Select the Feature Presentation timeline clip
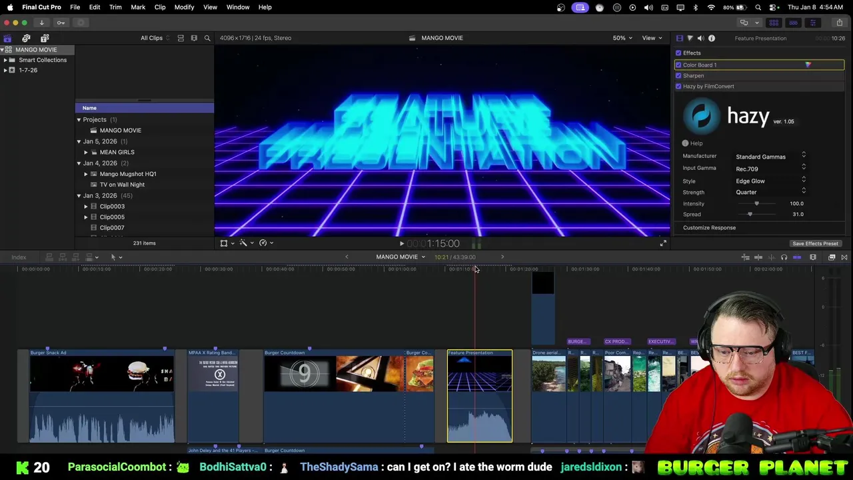Image resolution: width=853 pixels, height=480 pixels. click(480, 395)
